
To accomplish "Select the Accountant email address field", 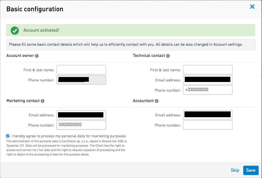I will click(208, 115).
